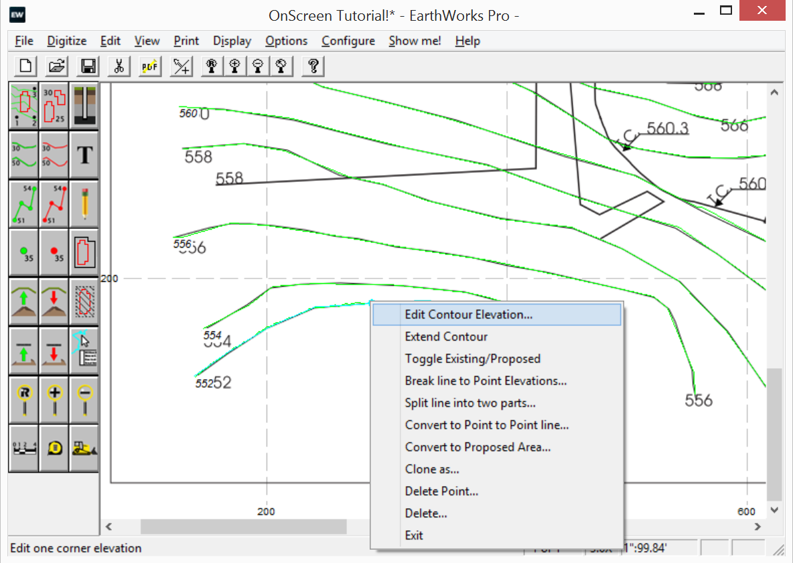Click Exit in the context menu

tap(497, 536)
